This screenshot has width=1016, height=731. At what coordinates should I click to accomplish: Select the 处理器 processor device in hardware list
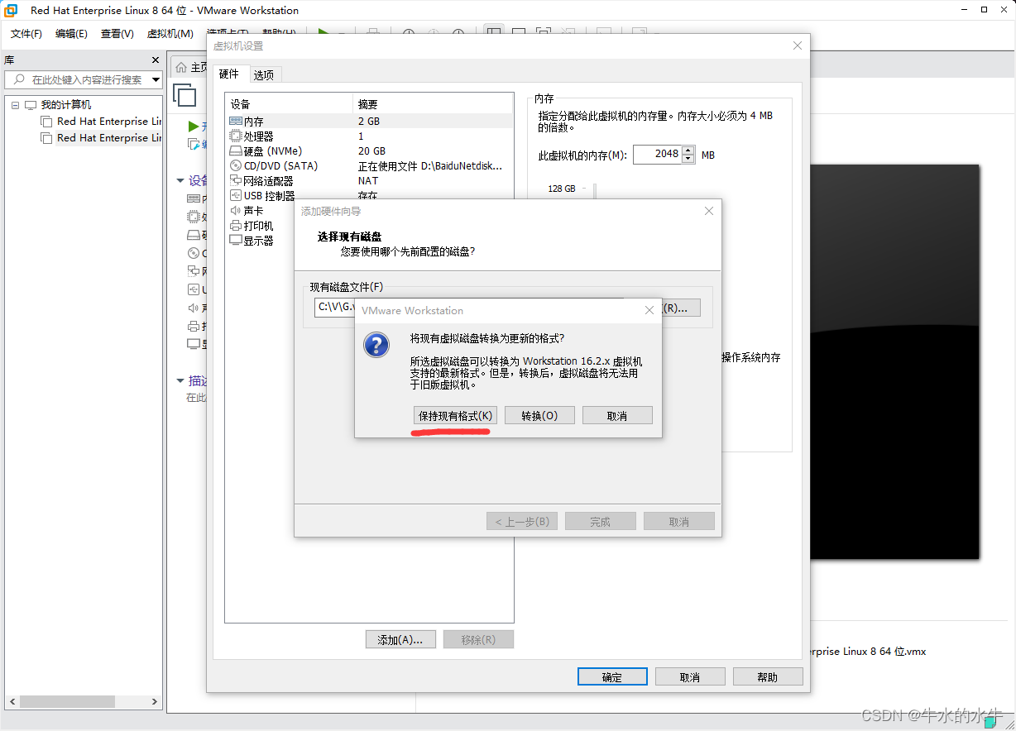[x=369, y=136]
